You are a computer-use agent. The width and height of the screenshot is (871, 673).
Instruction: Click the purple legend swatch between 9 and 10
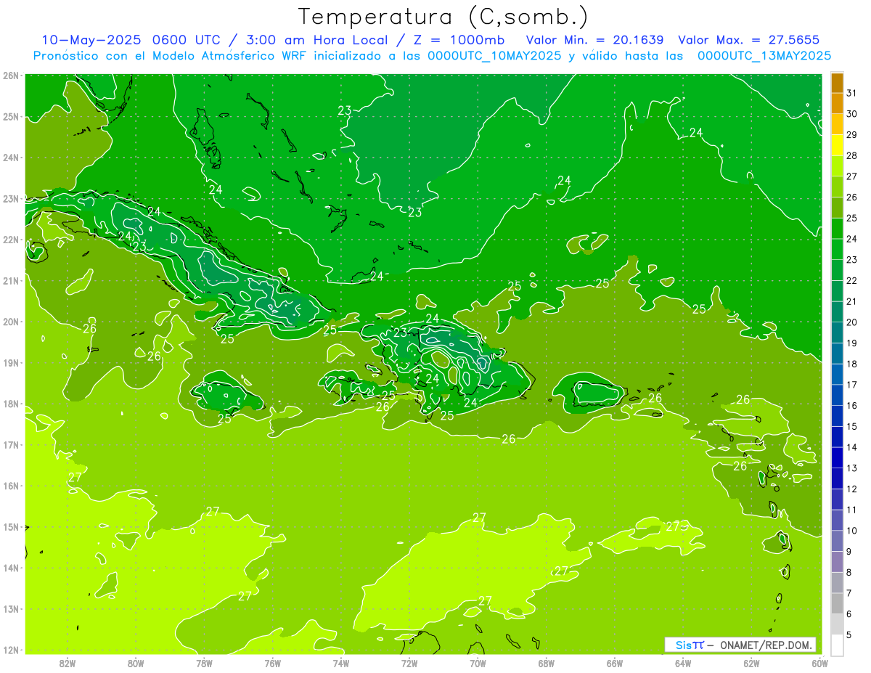[837, 541]
